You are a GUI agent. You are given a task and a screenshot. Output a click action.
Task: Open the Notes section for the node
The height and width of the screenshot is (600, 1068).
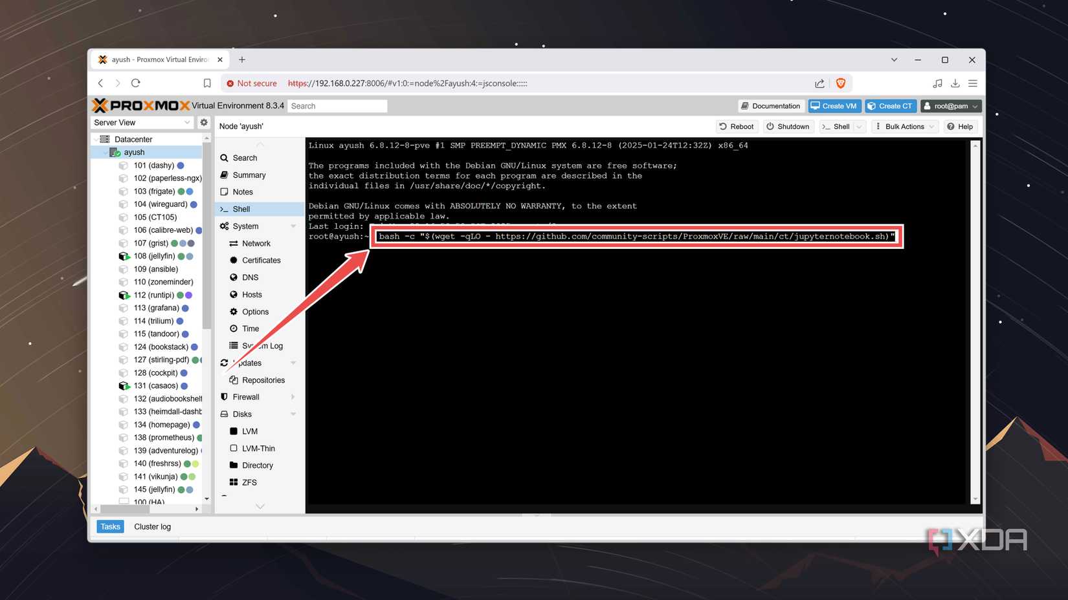point(243,191)
